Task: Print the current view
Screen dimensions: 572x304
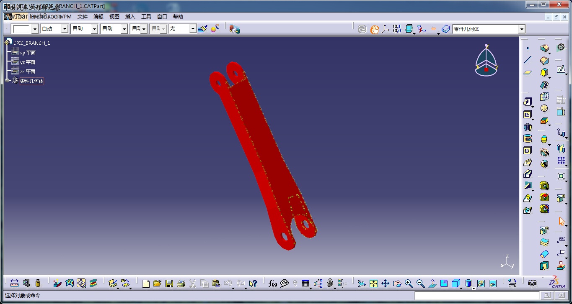Action: (x=181, y=284)
